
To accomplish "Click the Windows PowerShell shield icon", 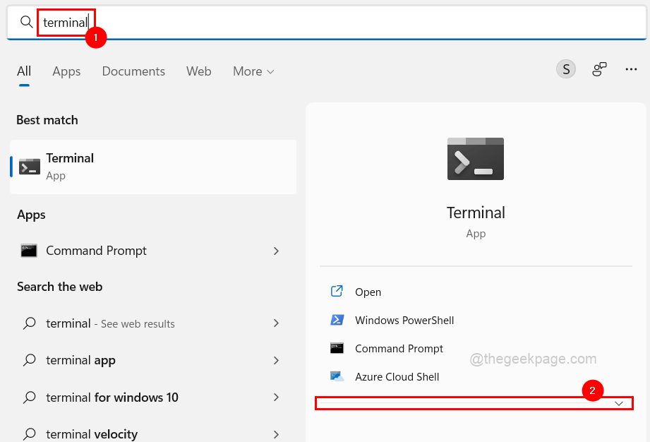I will (338, 320).
